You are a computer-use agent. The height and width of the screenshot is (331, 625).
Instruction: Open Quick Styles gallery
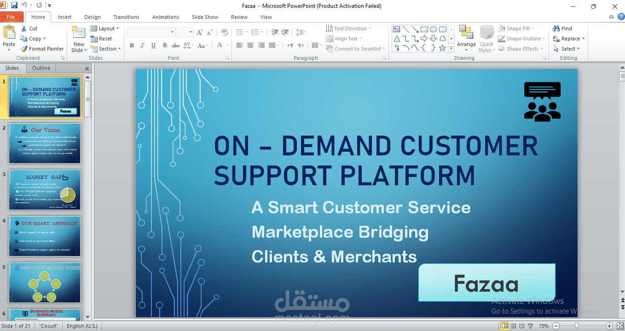click(486, 39)
